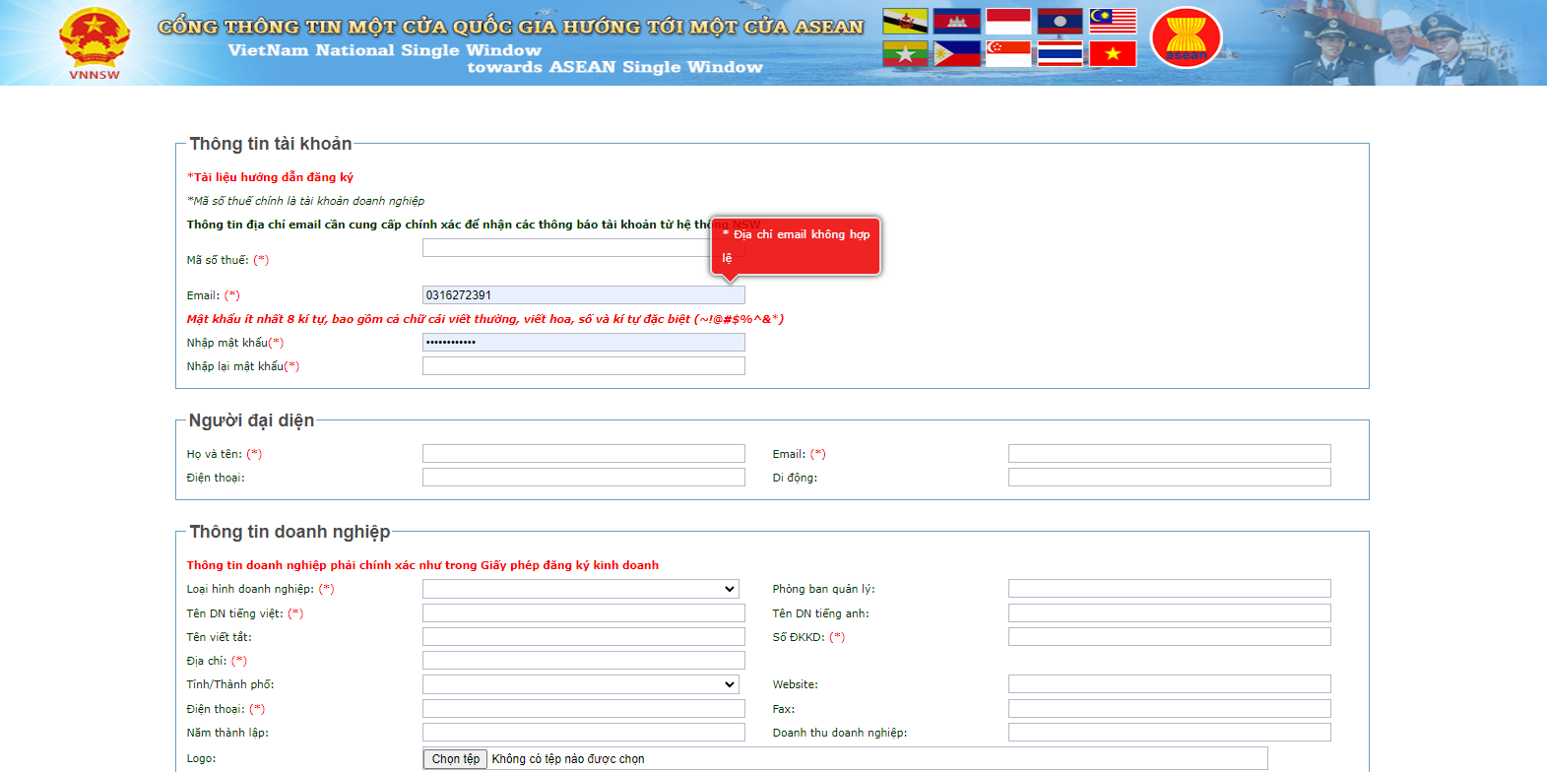Click the Laos flag icon

pos(1060,21)
